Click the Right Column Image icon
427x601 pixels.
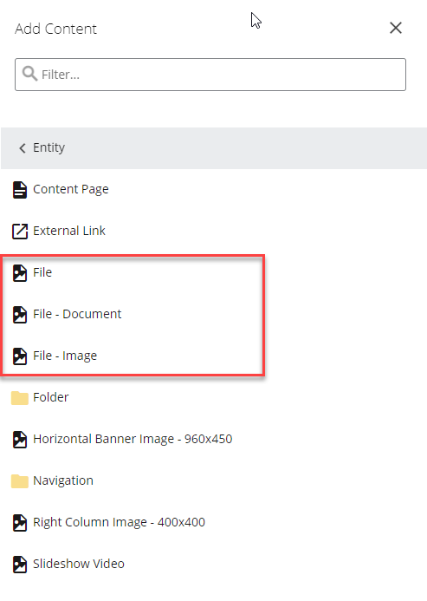point(20,523)
